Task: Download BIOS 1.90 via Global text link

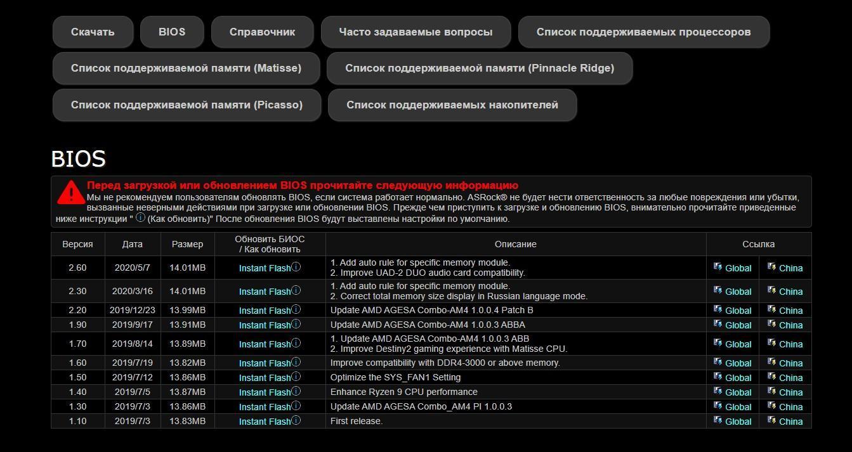Action: 738,325
